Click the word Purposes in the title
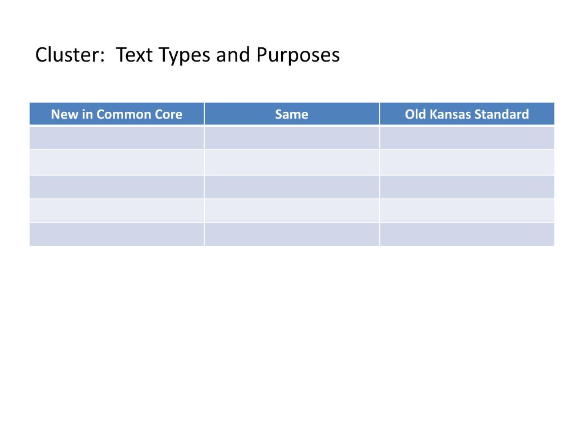This screenshot has width=584, height=438. 298,56
